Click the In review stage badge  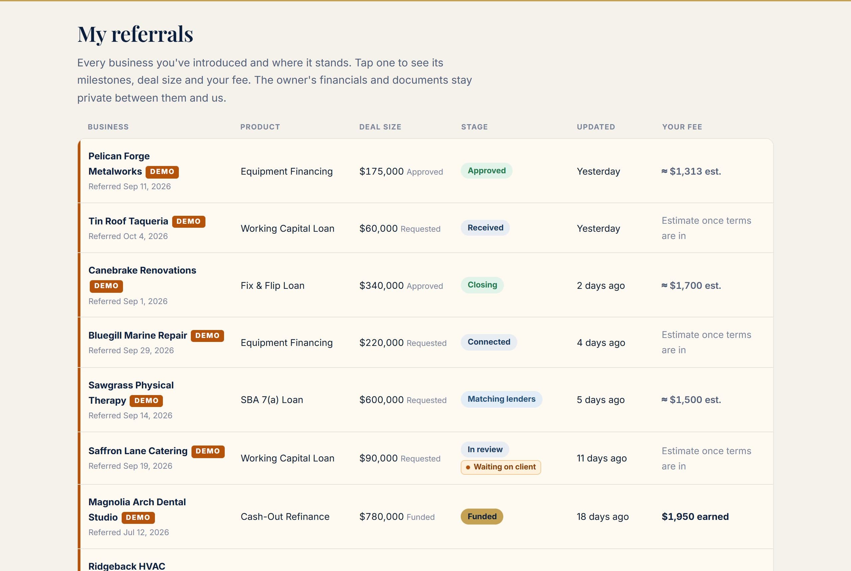click(485, 450)
